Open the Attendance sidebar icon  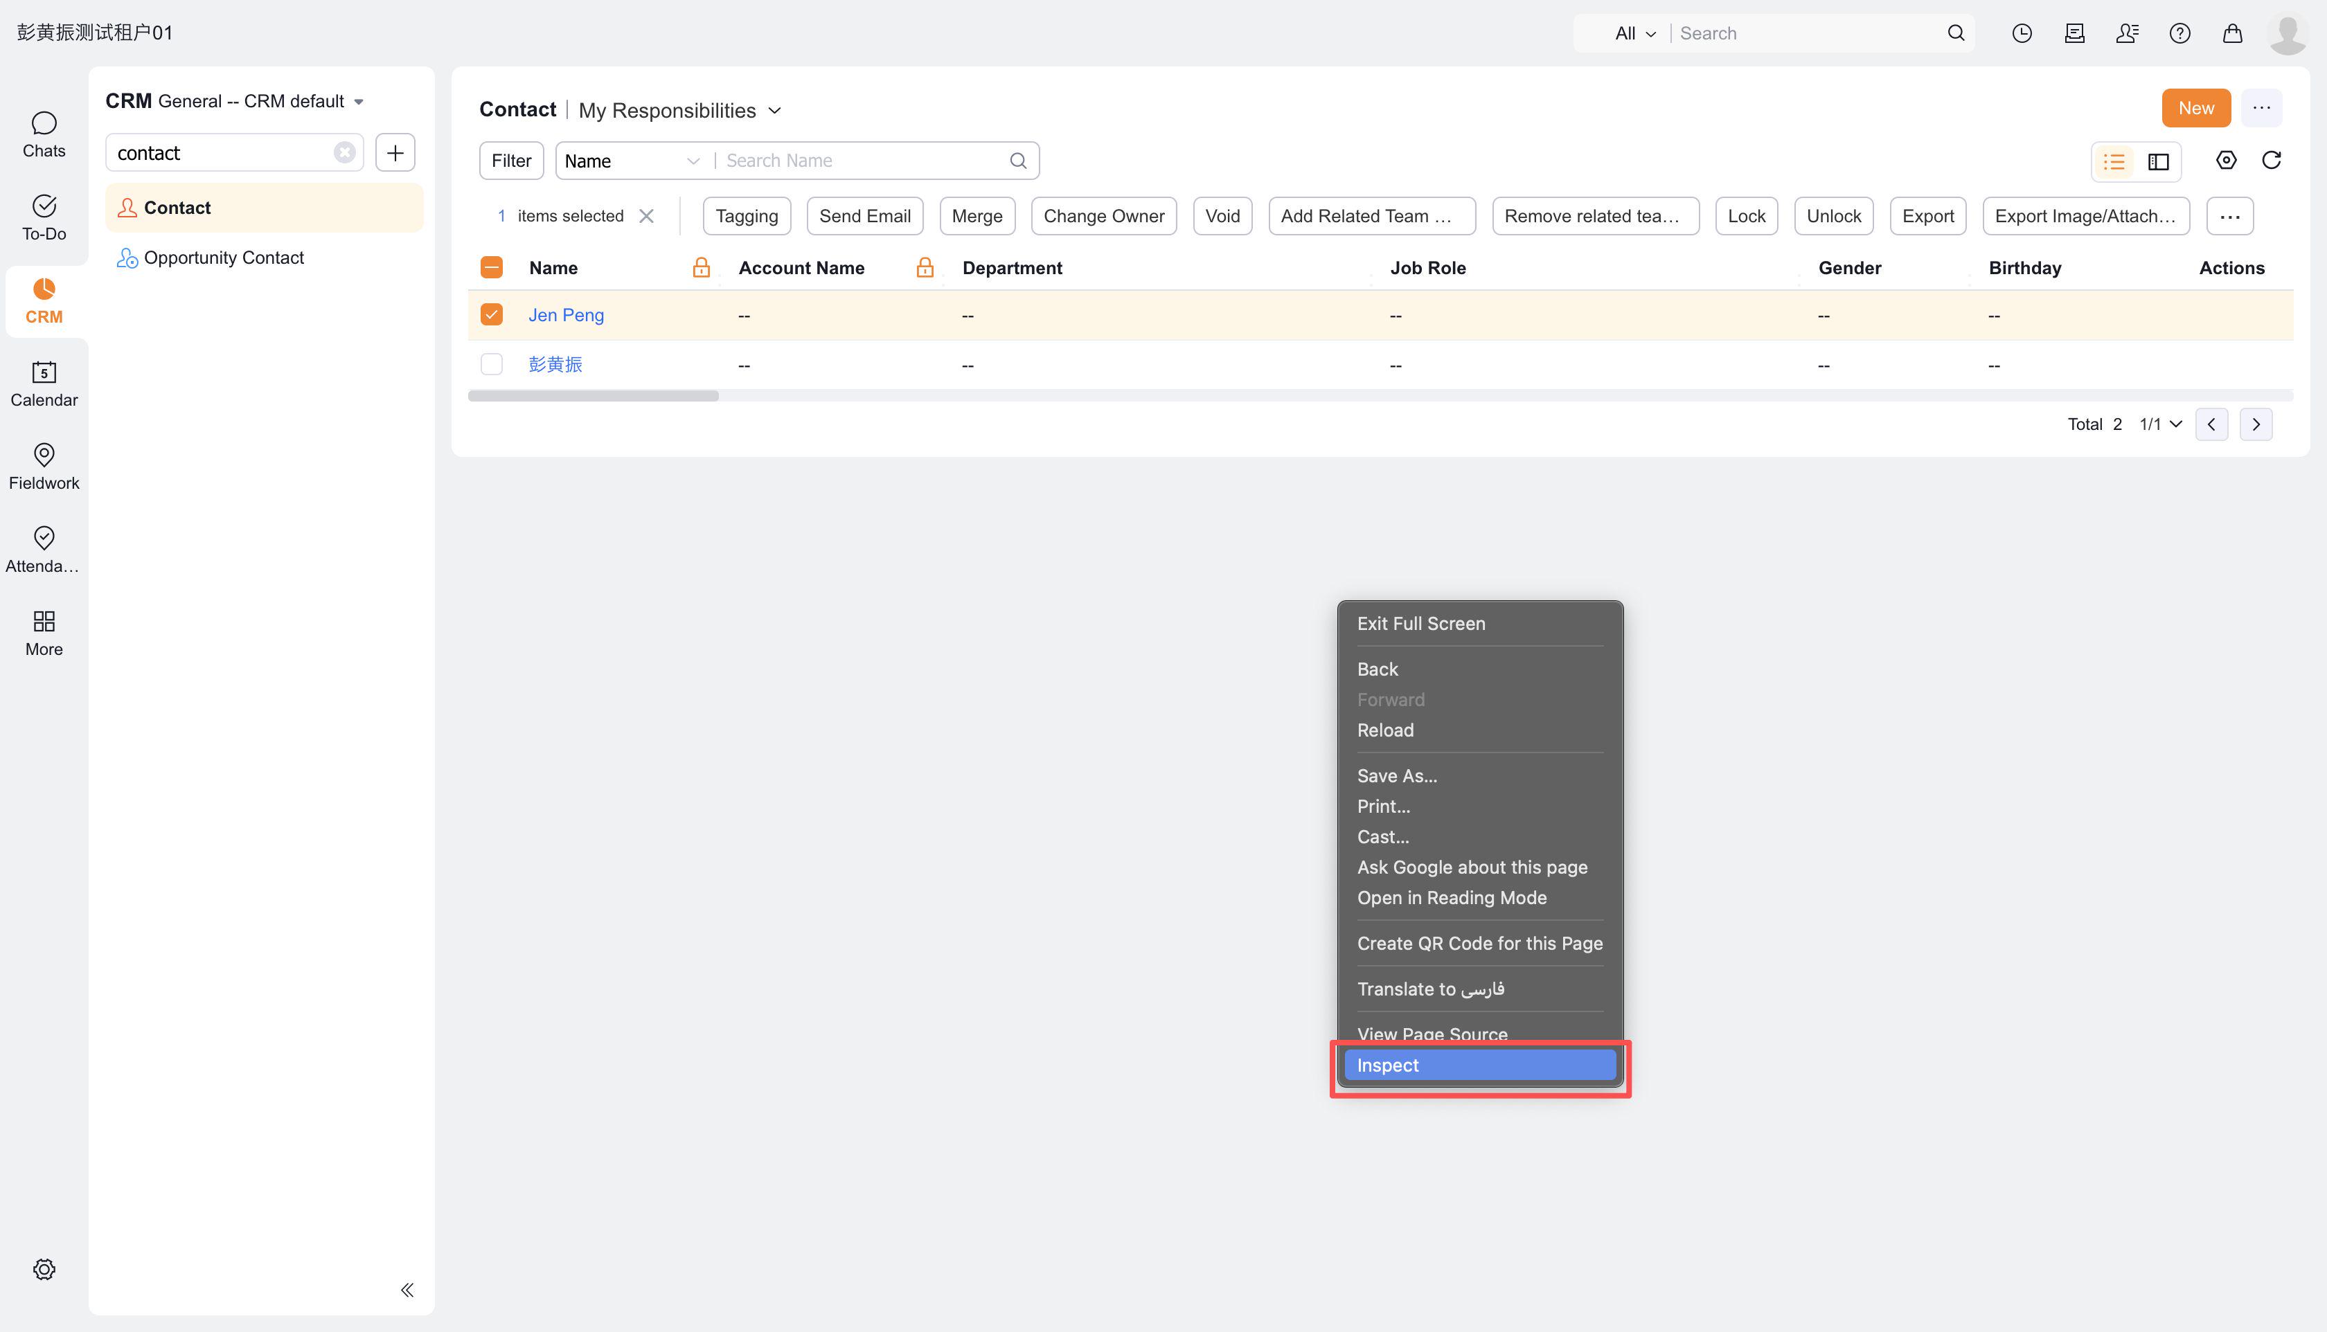click(x=44, y=550)
